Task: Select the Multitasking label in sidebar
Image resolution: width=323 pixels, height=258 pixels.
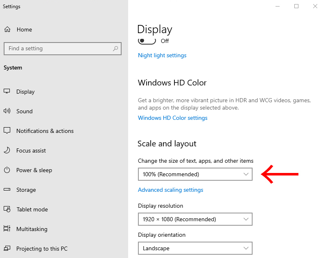Action: [x=32, y=229]
